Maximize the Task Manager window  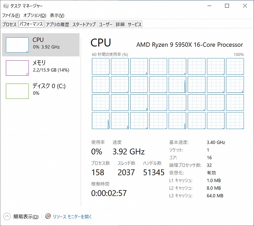pos(227,6)
